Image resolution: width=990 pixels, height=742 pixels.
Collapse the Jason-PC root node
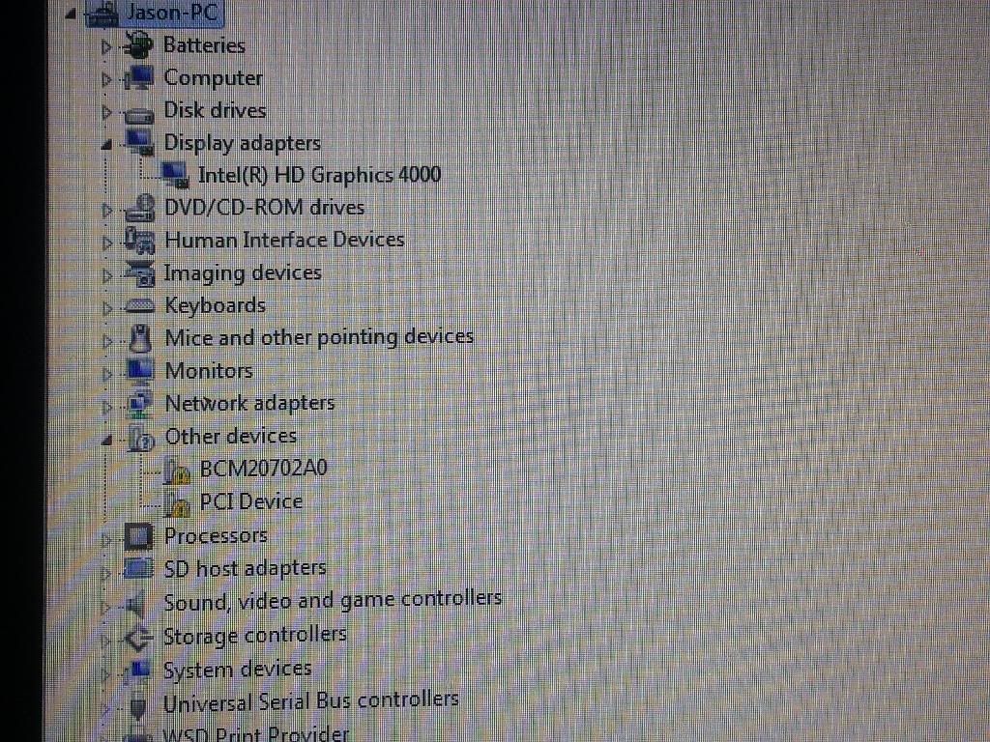pos(71,14)
